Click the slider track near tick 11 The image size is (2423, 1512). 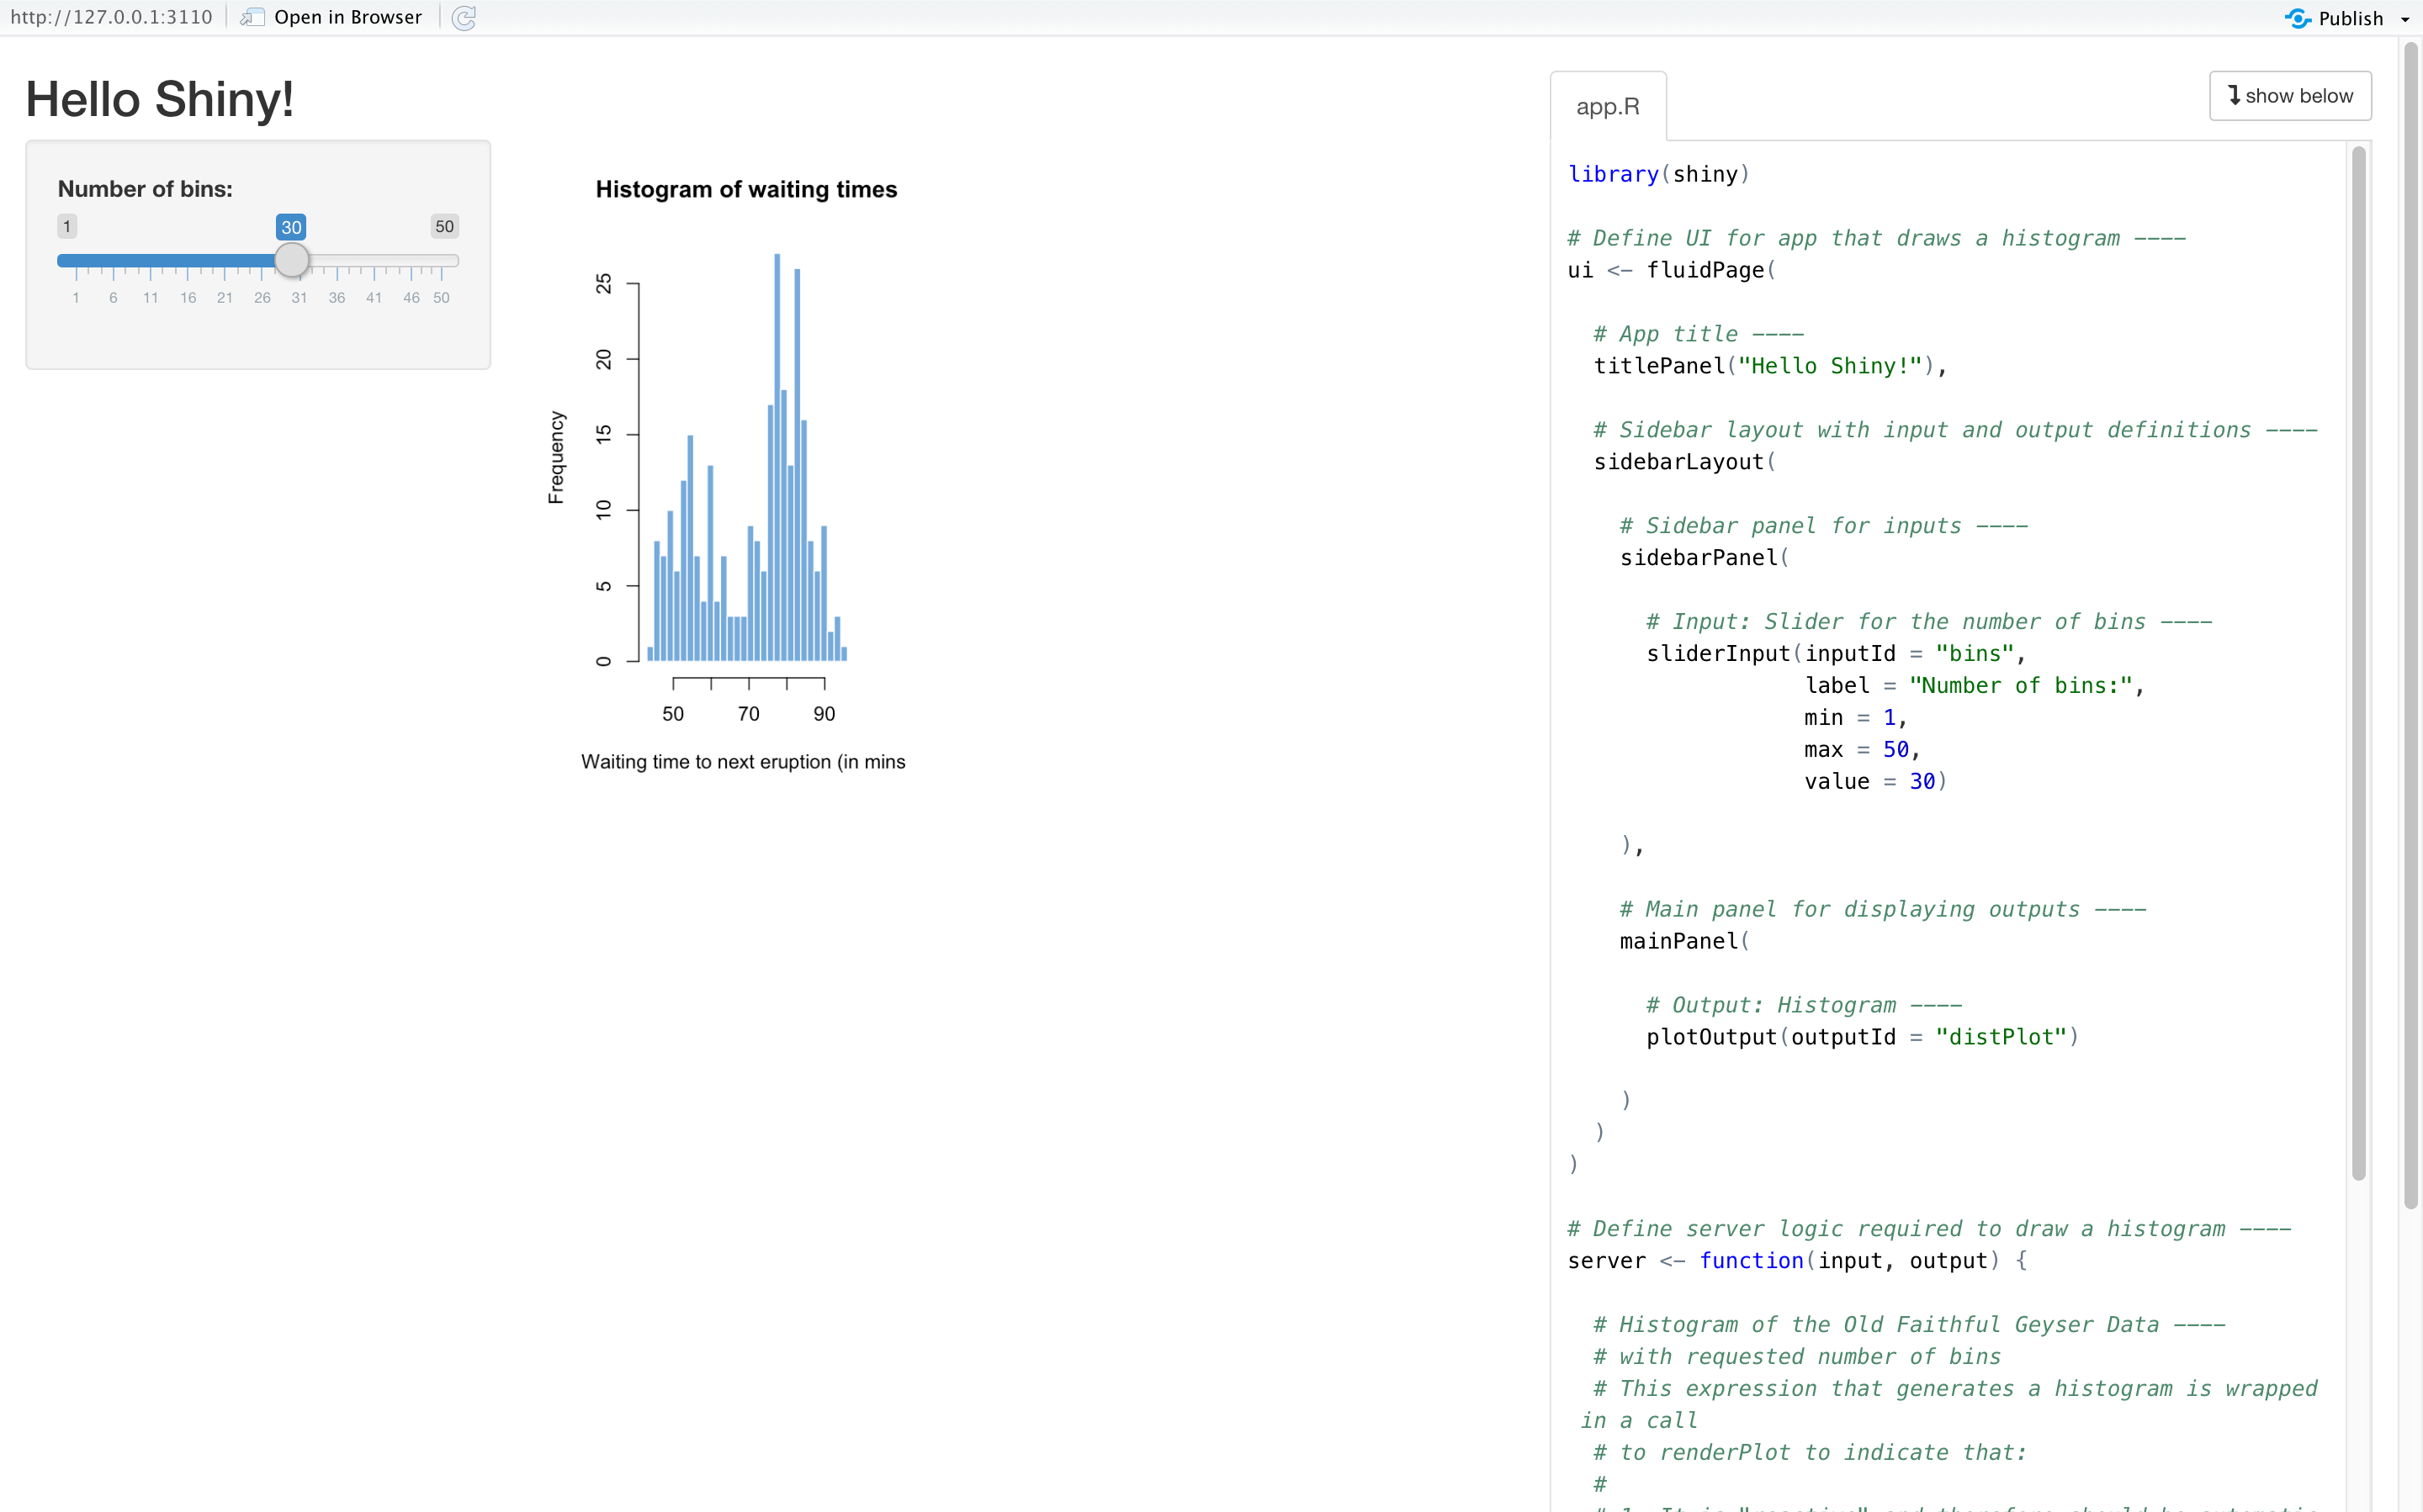coord(150,261)
